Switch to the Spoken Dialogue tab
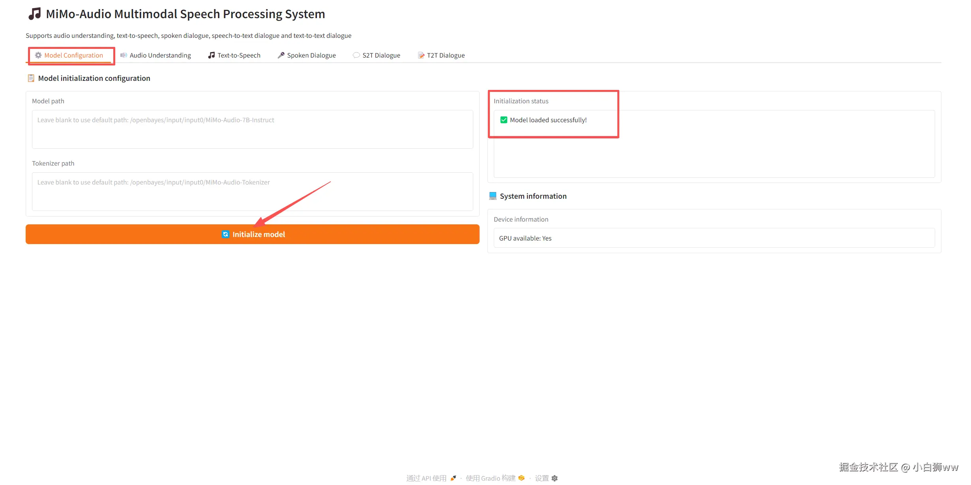The image size is (971, 485). (311, 55)
